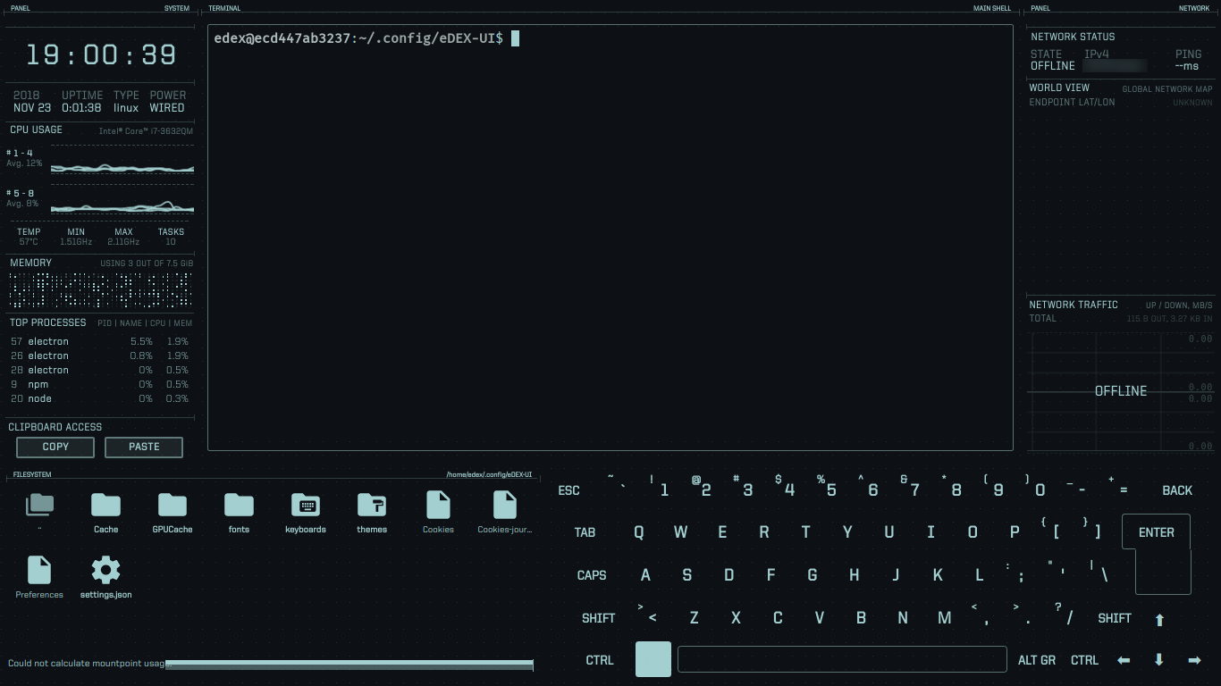Image resolution: width=1221 pixels, height=686 pixels.
Task: Select the Cookies file icon
Action: pos(438,506)
